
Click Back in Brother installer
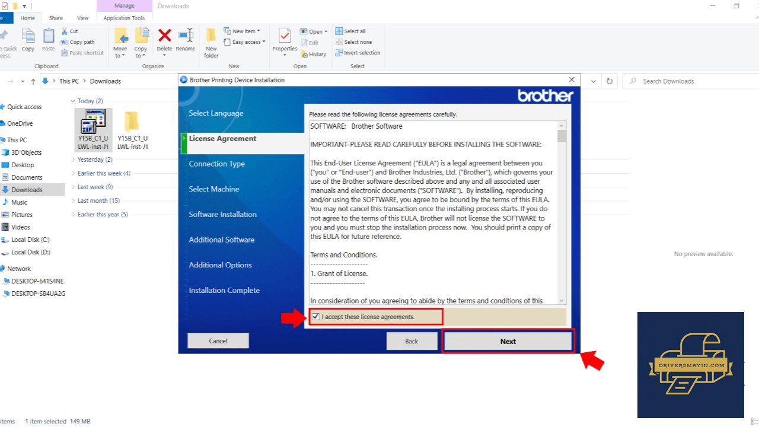click(412, 341)
